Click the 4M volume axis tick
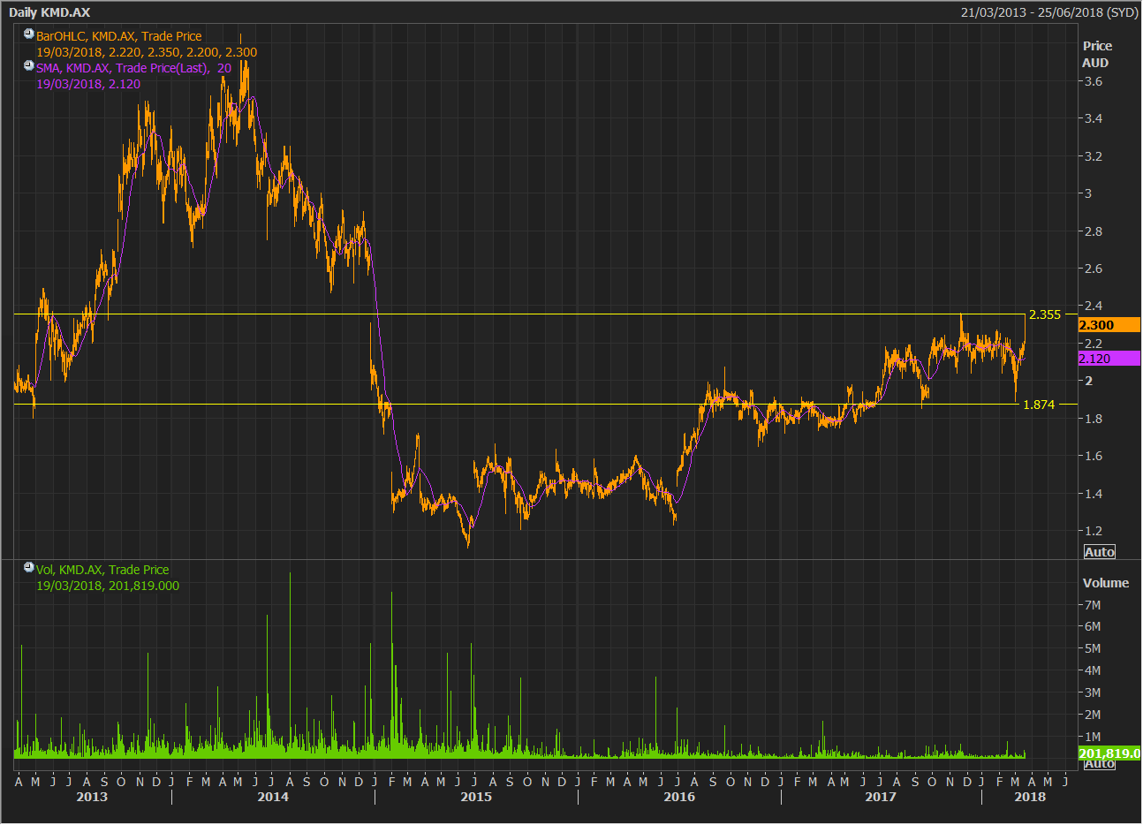 point(1093,670)
